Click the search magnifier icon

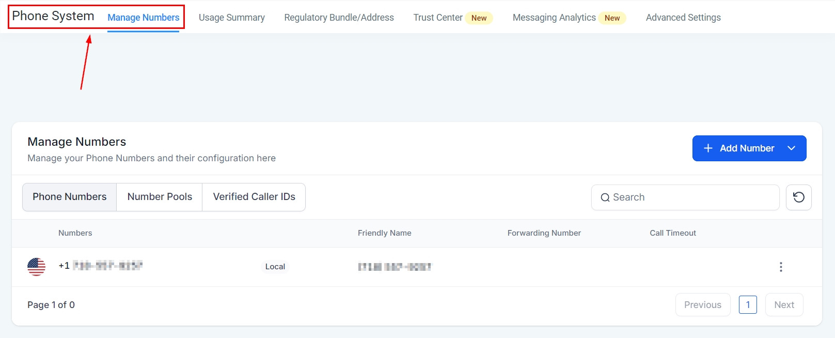point(605,197)
